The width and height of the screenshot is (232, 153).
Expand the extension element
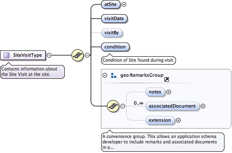tap(178, 120)
